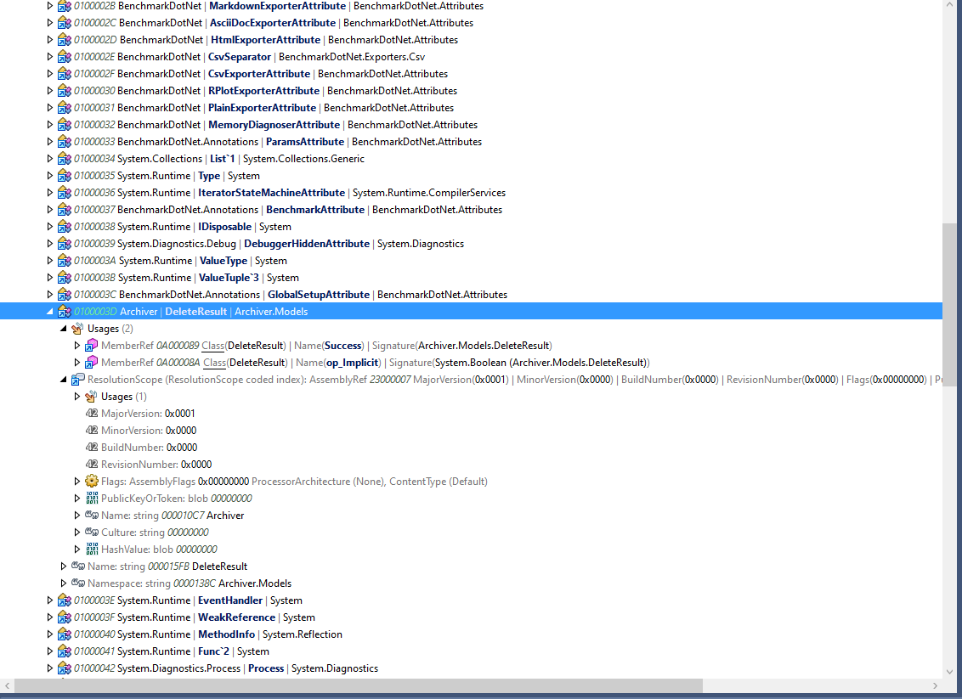962x699 pixels.
Task: Collapse the selected DeleteResult node
Action: (x=49, y=312)
